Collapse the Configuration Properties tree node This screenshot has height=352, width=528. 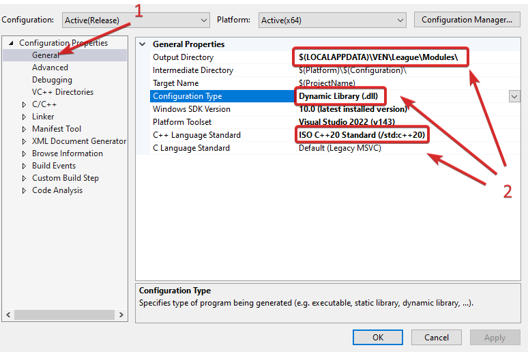coord(11,43)
